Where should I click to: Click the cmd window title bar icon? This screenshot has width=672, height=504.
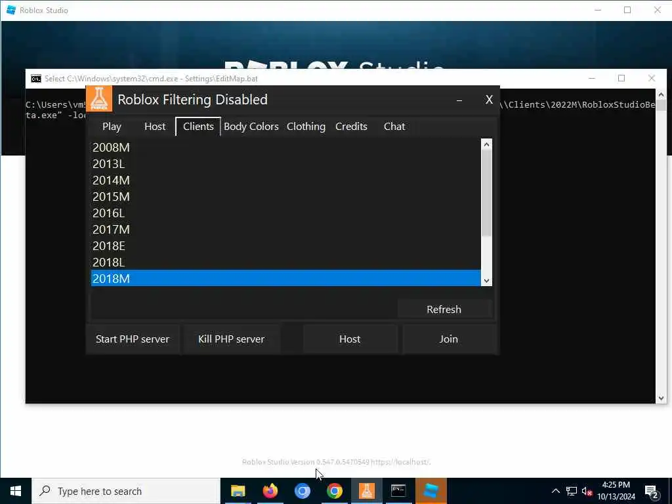(36, 79)
